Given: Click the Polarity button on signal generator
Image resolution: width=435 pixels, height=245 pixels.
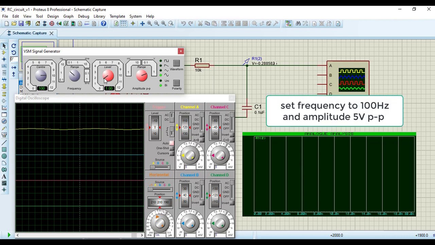Looking at the screenshot, I should click(176, 83).
